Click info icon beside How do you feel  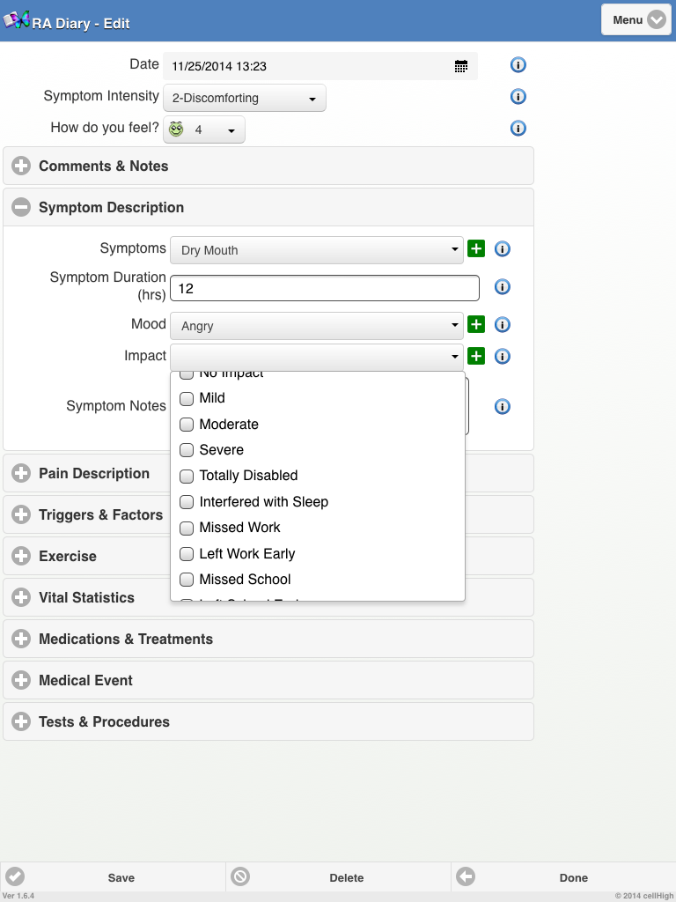tap(518, 129)
